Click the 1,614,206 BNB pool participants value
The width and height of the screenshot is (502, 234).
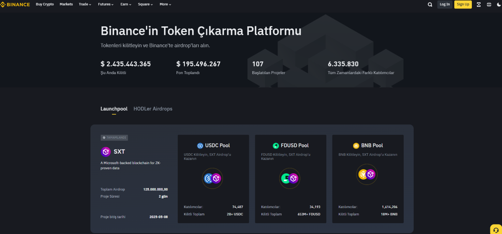389,207
